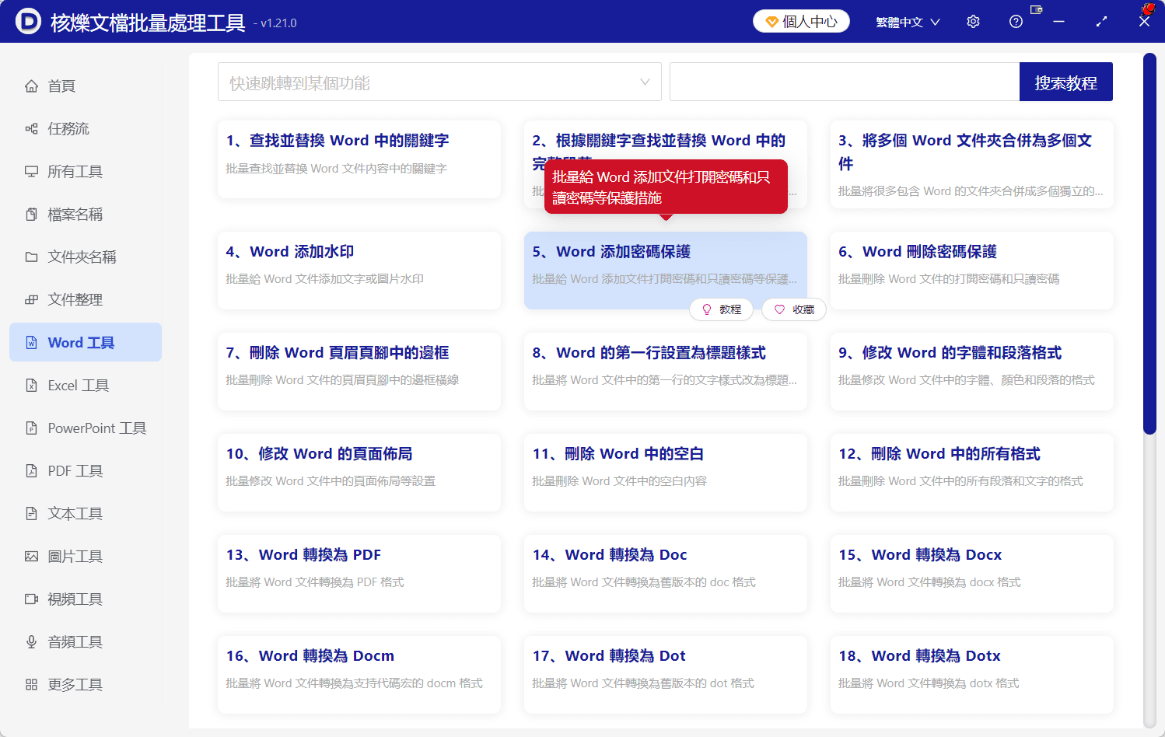Screen dimensions: 1165x737
Task: Open the 繁體中文 language dropdown
Action: tap(907, 21)
